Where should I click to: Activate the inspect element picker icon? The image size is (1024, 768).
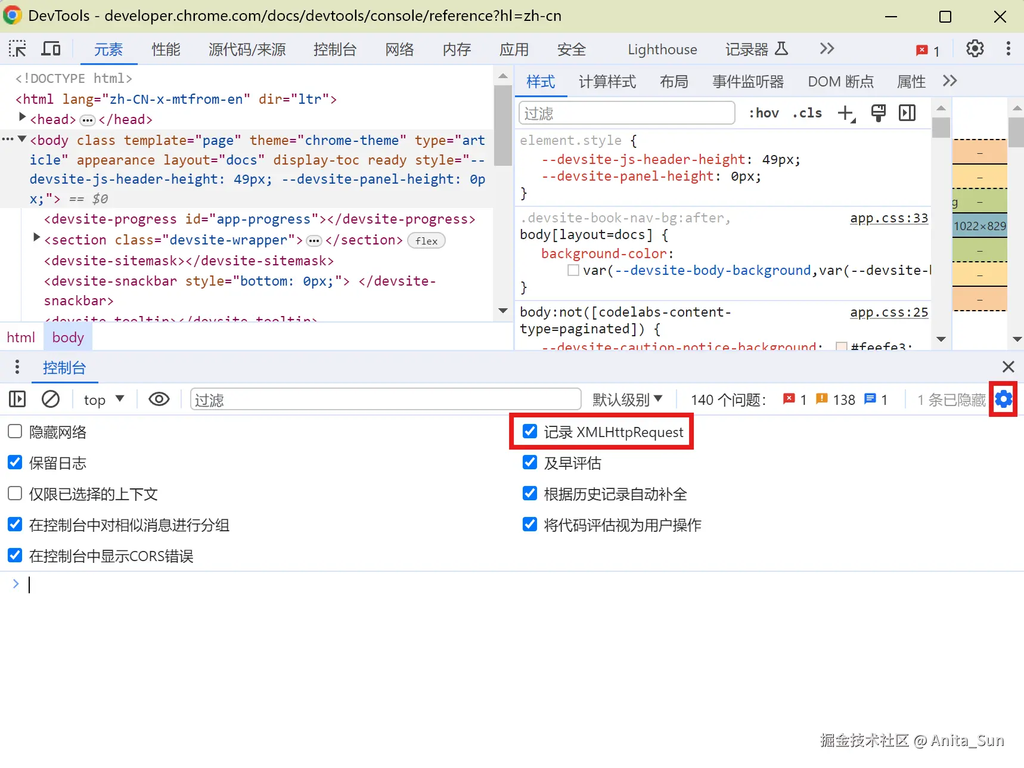point(17,49)
